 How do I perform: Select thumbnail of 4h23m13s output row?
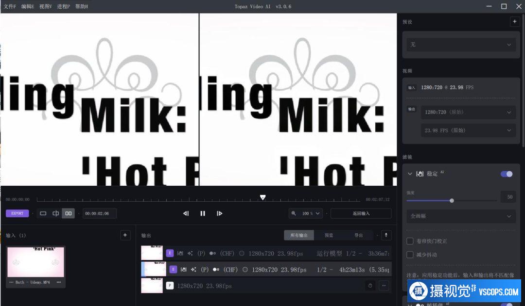coord(154,269)
